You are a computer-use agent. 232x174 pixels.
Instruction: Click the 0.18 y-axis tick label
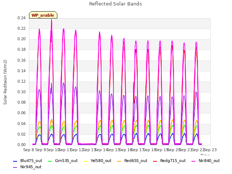pyautogui.click(x=21, y=50)
